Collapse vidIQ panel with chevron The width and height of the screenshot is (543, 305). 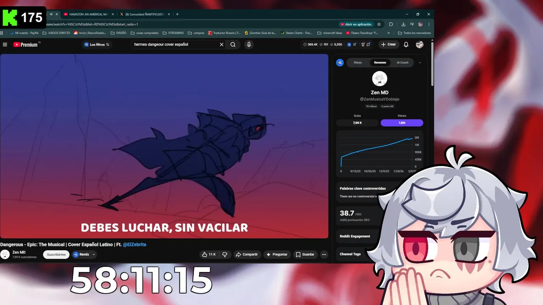[x=420, y=63]
